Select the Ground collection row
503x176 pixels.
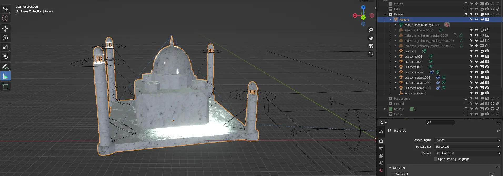pos(440,103)
